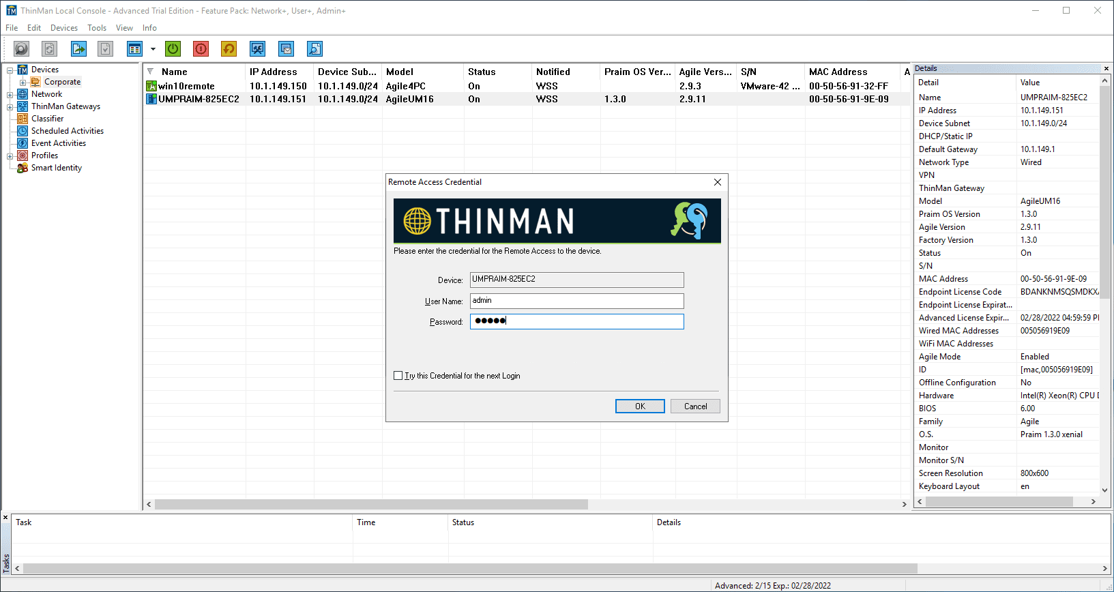
Task: Select the Smart Identity users icon
Action: click(x=23, y=168)
